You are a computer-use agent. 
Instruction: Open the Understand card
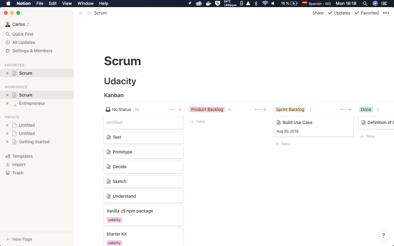[x=143, y=196]
